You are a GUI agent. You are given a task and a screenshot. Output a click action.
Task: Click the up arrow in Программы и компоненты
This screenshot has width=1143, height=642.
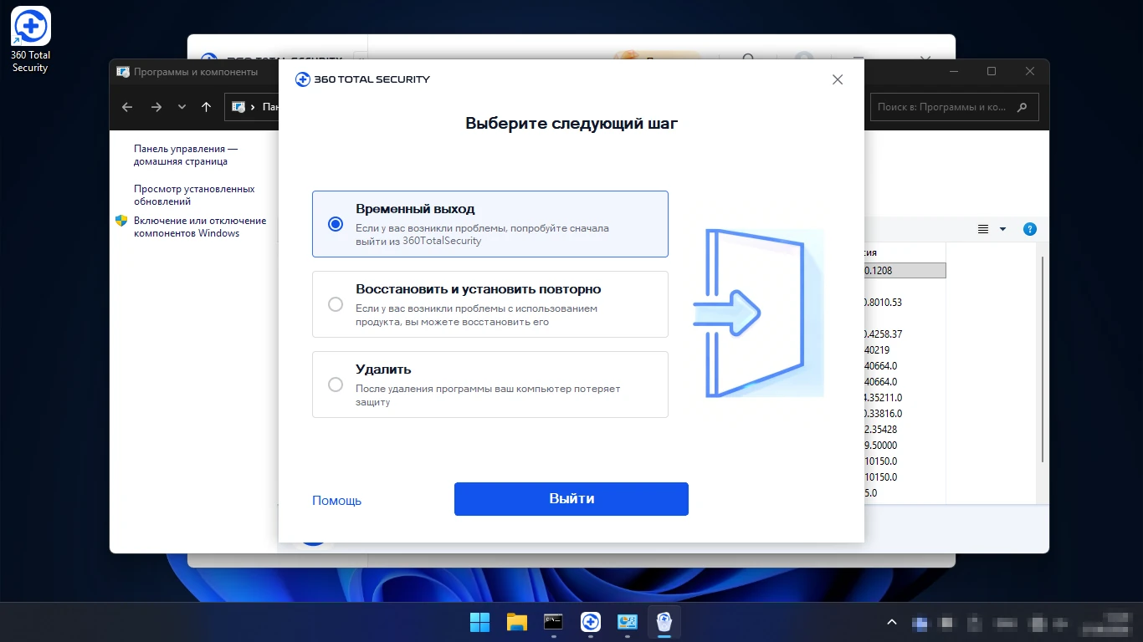pyautogui.click(x=207, y=107)
